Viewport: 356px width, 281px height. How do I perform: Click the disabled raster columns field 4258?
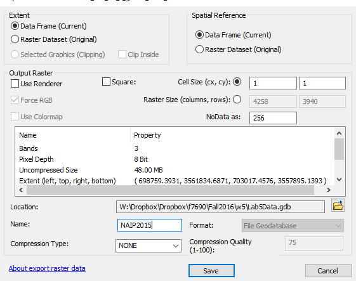tap(273, 101)
